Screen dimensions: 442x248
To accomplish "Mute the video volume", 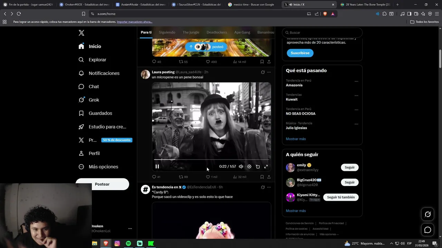I will 241,166.
